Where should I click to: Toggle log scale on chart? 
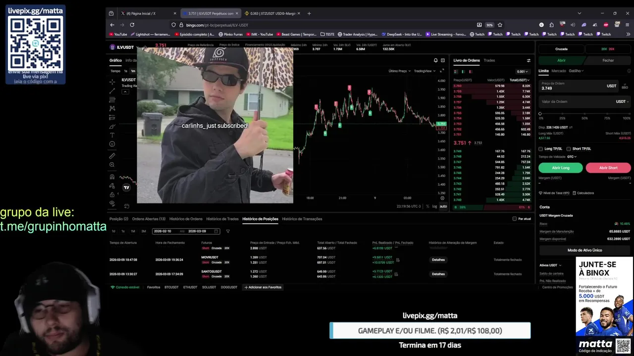click(x=434, y=206)
